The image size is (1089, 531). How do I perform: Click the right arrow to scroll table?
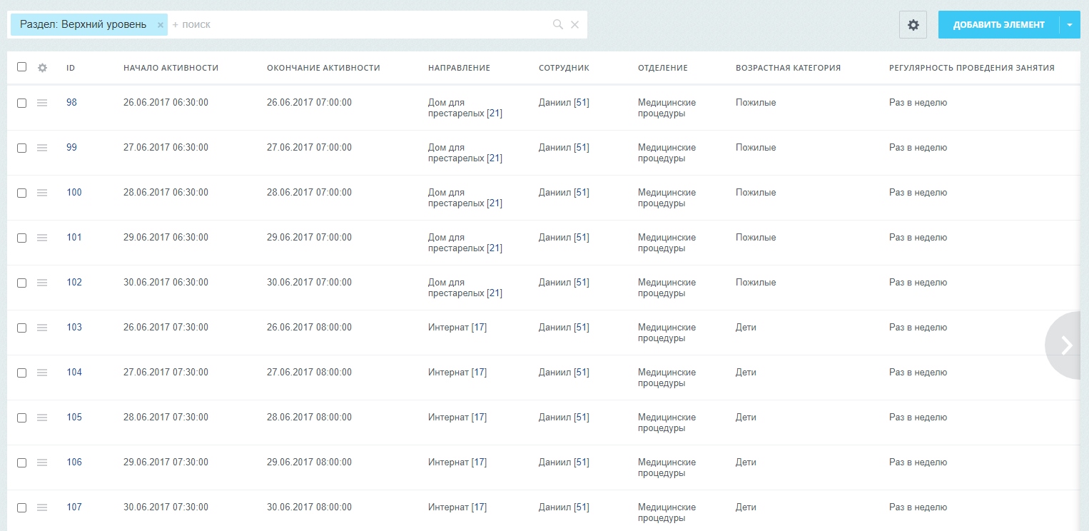pos(1066,345)
